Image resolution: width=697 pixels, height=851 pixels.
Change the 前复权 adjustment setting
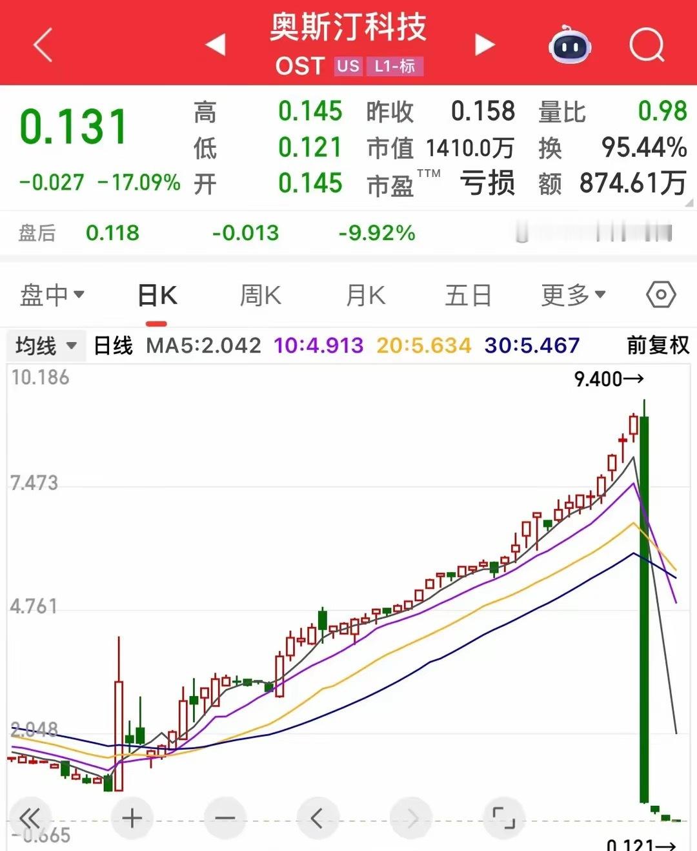pyautogui.click(x=658, y=345)
